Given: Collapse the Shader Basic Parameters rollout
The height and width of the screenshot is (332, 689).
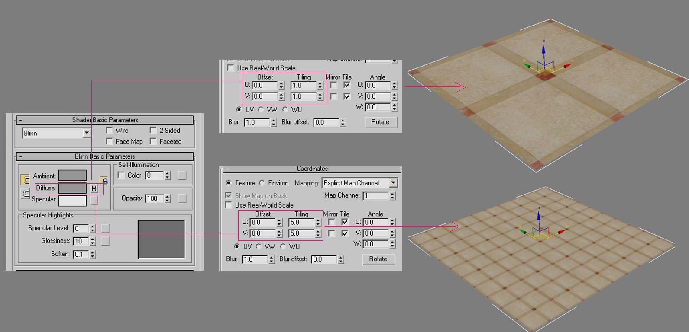Looking at the screenshot, I should point(105,120).
